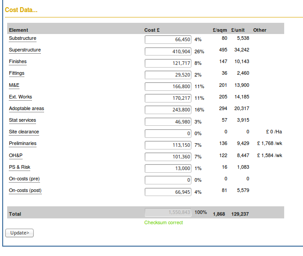
Task: Click the Cost £ column header
Action: tap(152, 30)
